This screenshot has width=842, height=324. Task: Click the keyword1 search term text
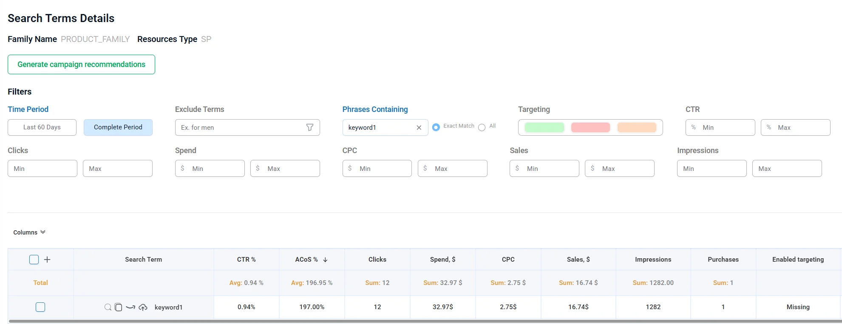click(169, 307)
